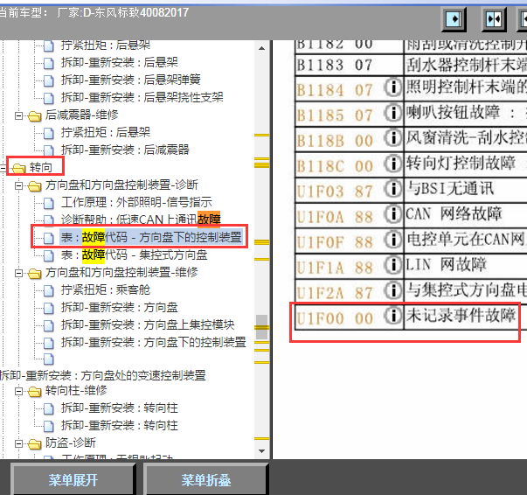Click document icon of 表：故障代码 - 集控式方向盘

49,255
